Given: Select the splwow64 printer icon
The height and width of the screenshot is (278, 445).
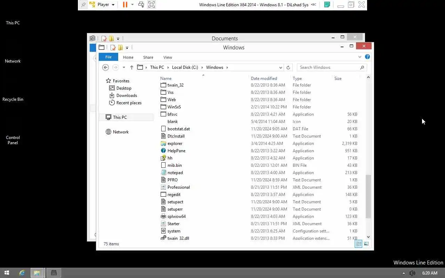Looking at the screenshot, I should [163, 216].
